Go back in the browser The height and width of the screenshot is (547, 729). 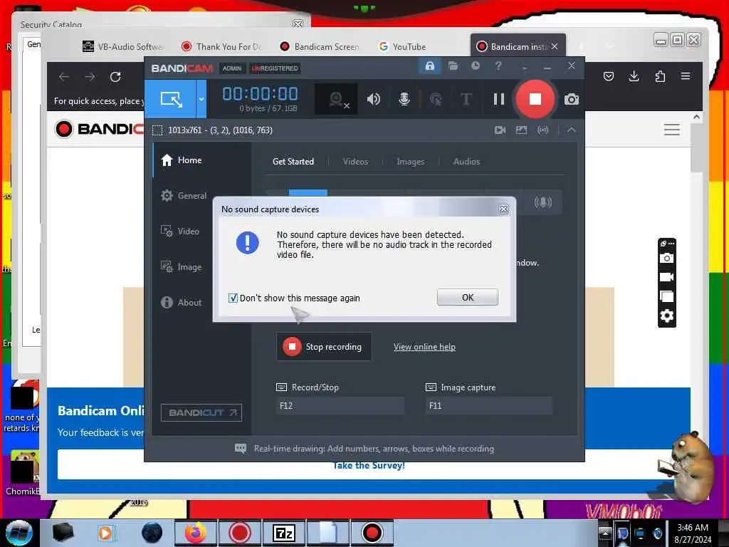[64, 77]
